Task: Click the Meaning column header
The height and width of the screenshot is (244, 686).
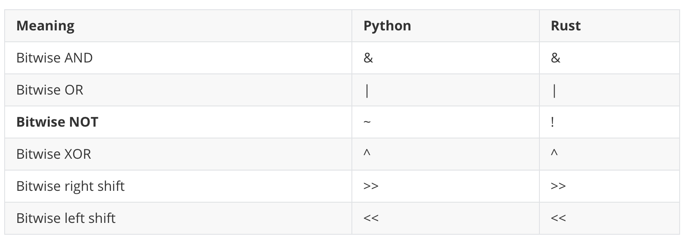Action: [45, 26]
